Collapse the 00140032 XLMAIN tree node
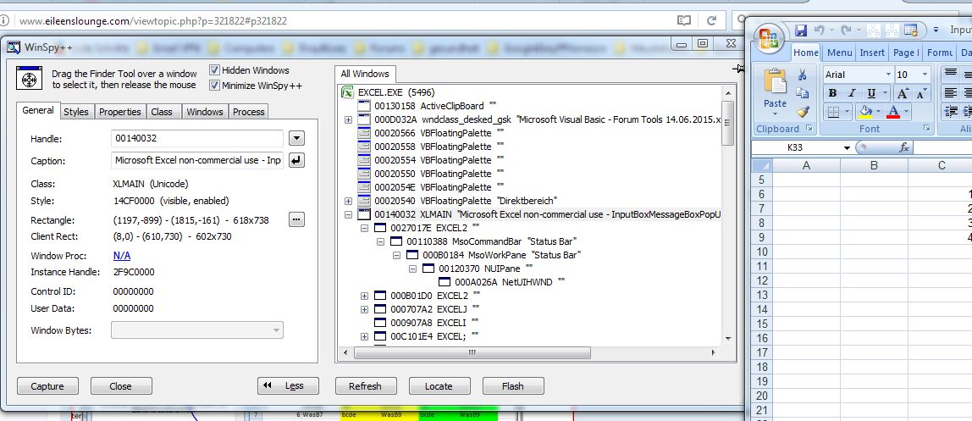This screenshot has height=421, width=972. click(348, 214)
